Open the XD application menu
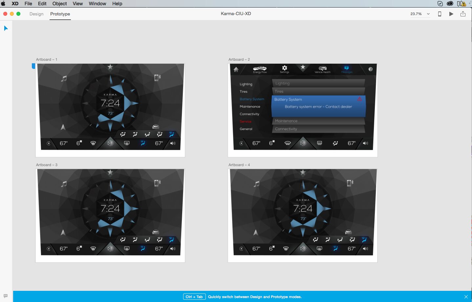Screen dimensions: 472x302 point(15,4)
